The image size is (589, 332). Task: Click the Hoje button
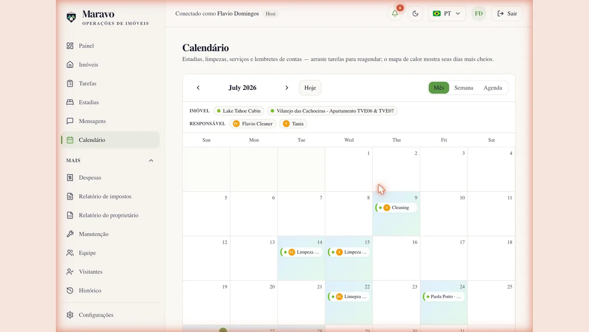click(310, 88)
